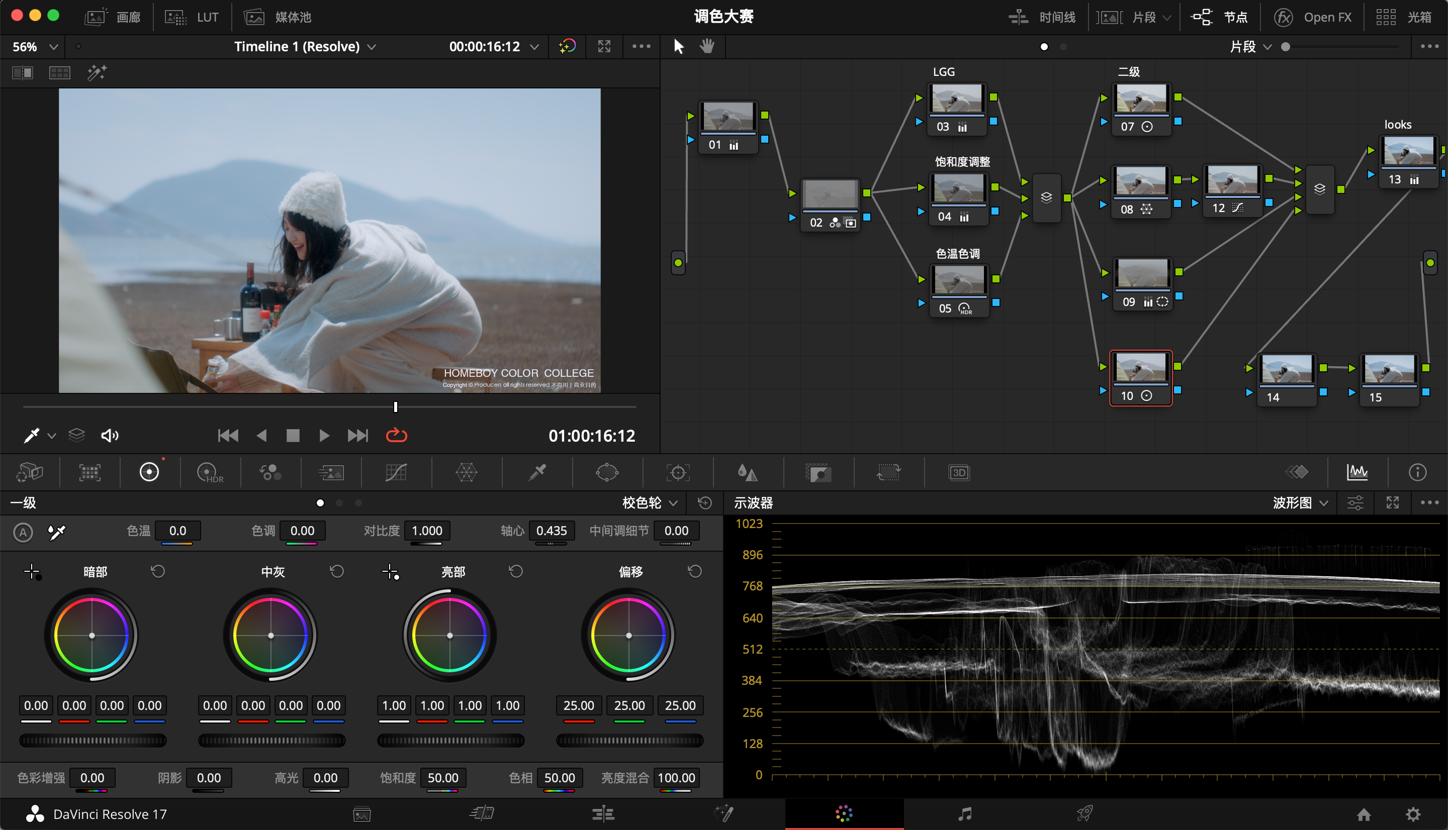Open the HDR color wheels palette
The height and width of the screenshot is (830, 1448).
(209, 473)
